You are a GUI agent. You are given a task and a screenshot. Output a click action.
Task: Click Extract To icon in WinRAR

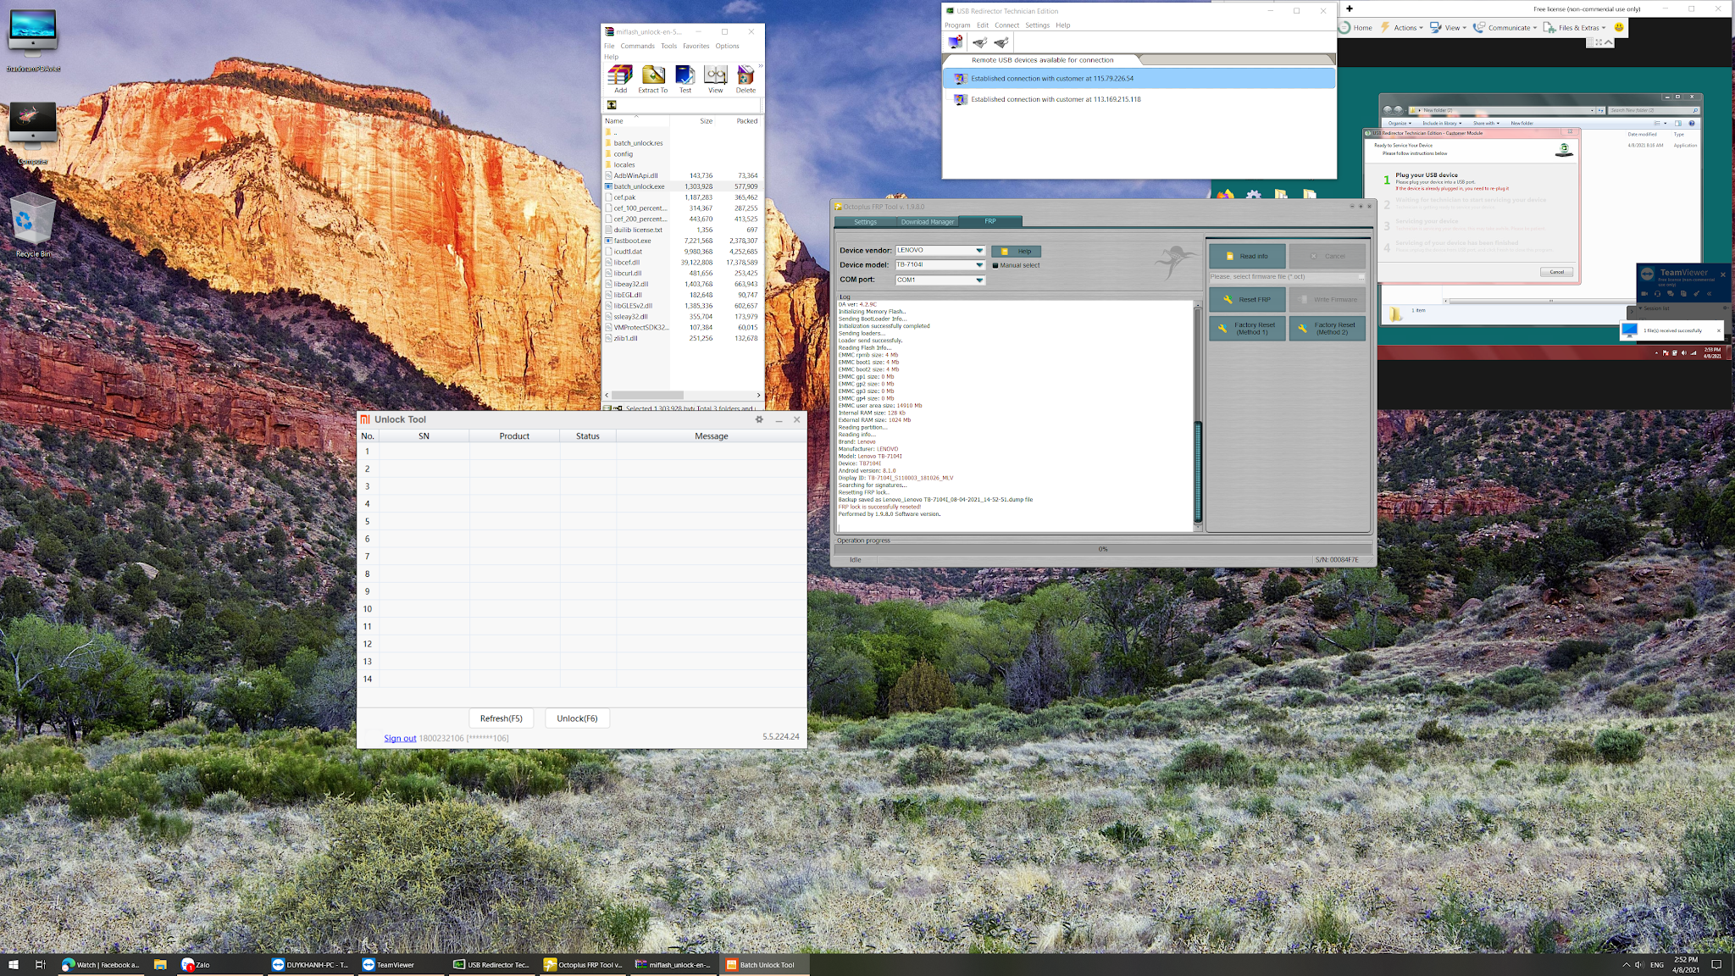(652, 77)
